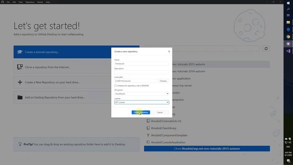Click the plus icon for new repository

(20, 82)
